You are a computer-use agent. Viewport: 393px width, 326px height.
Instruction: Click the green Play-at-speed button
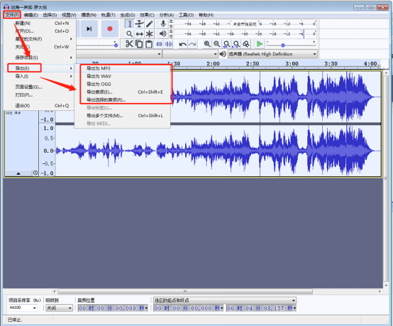point(260,44)
